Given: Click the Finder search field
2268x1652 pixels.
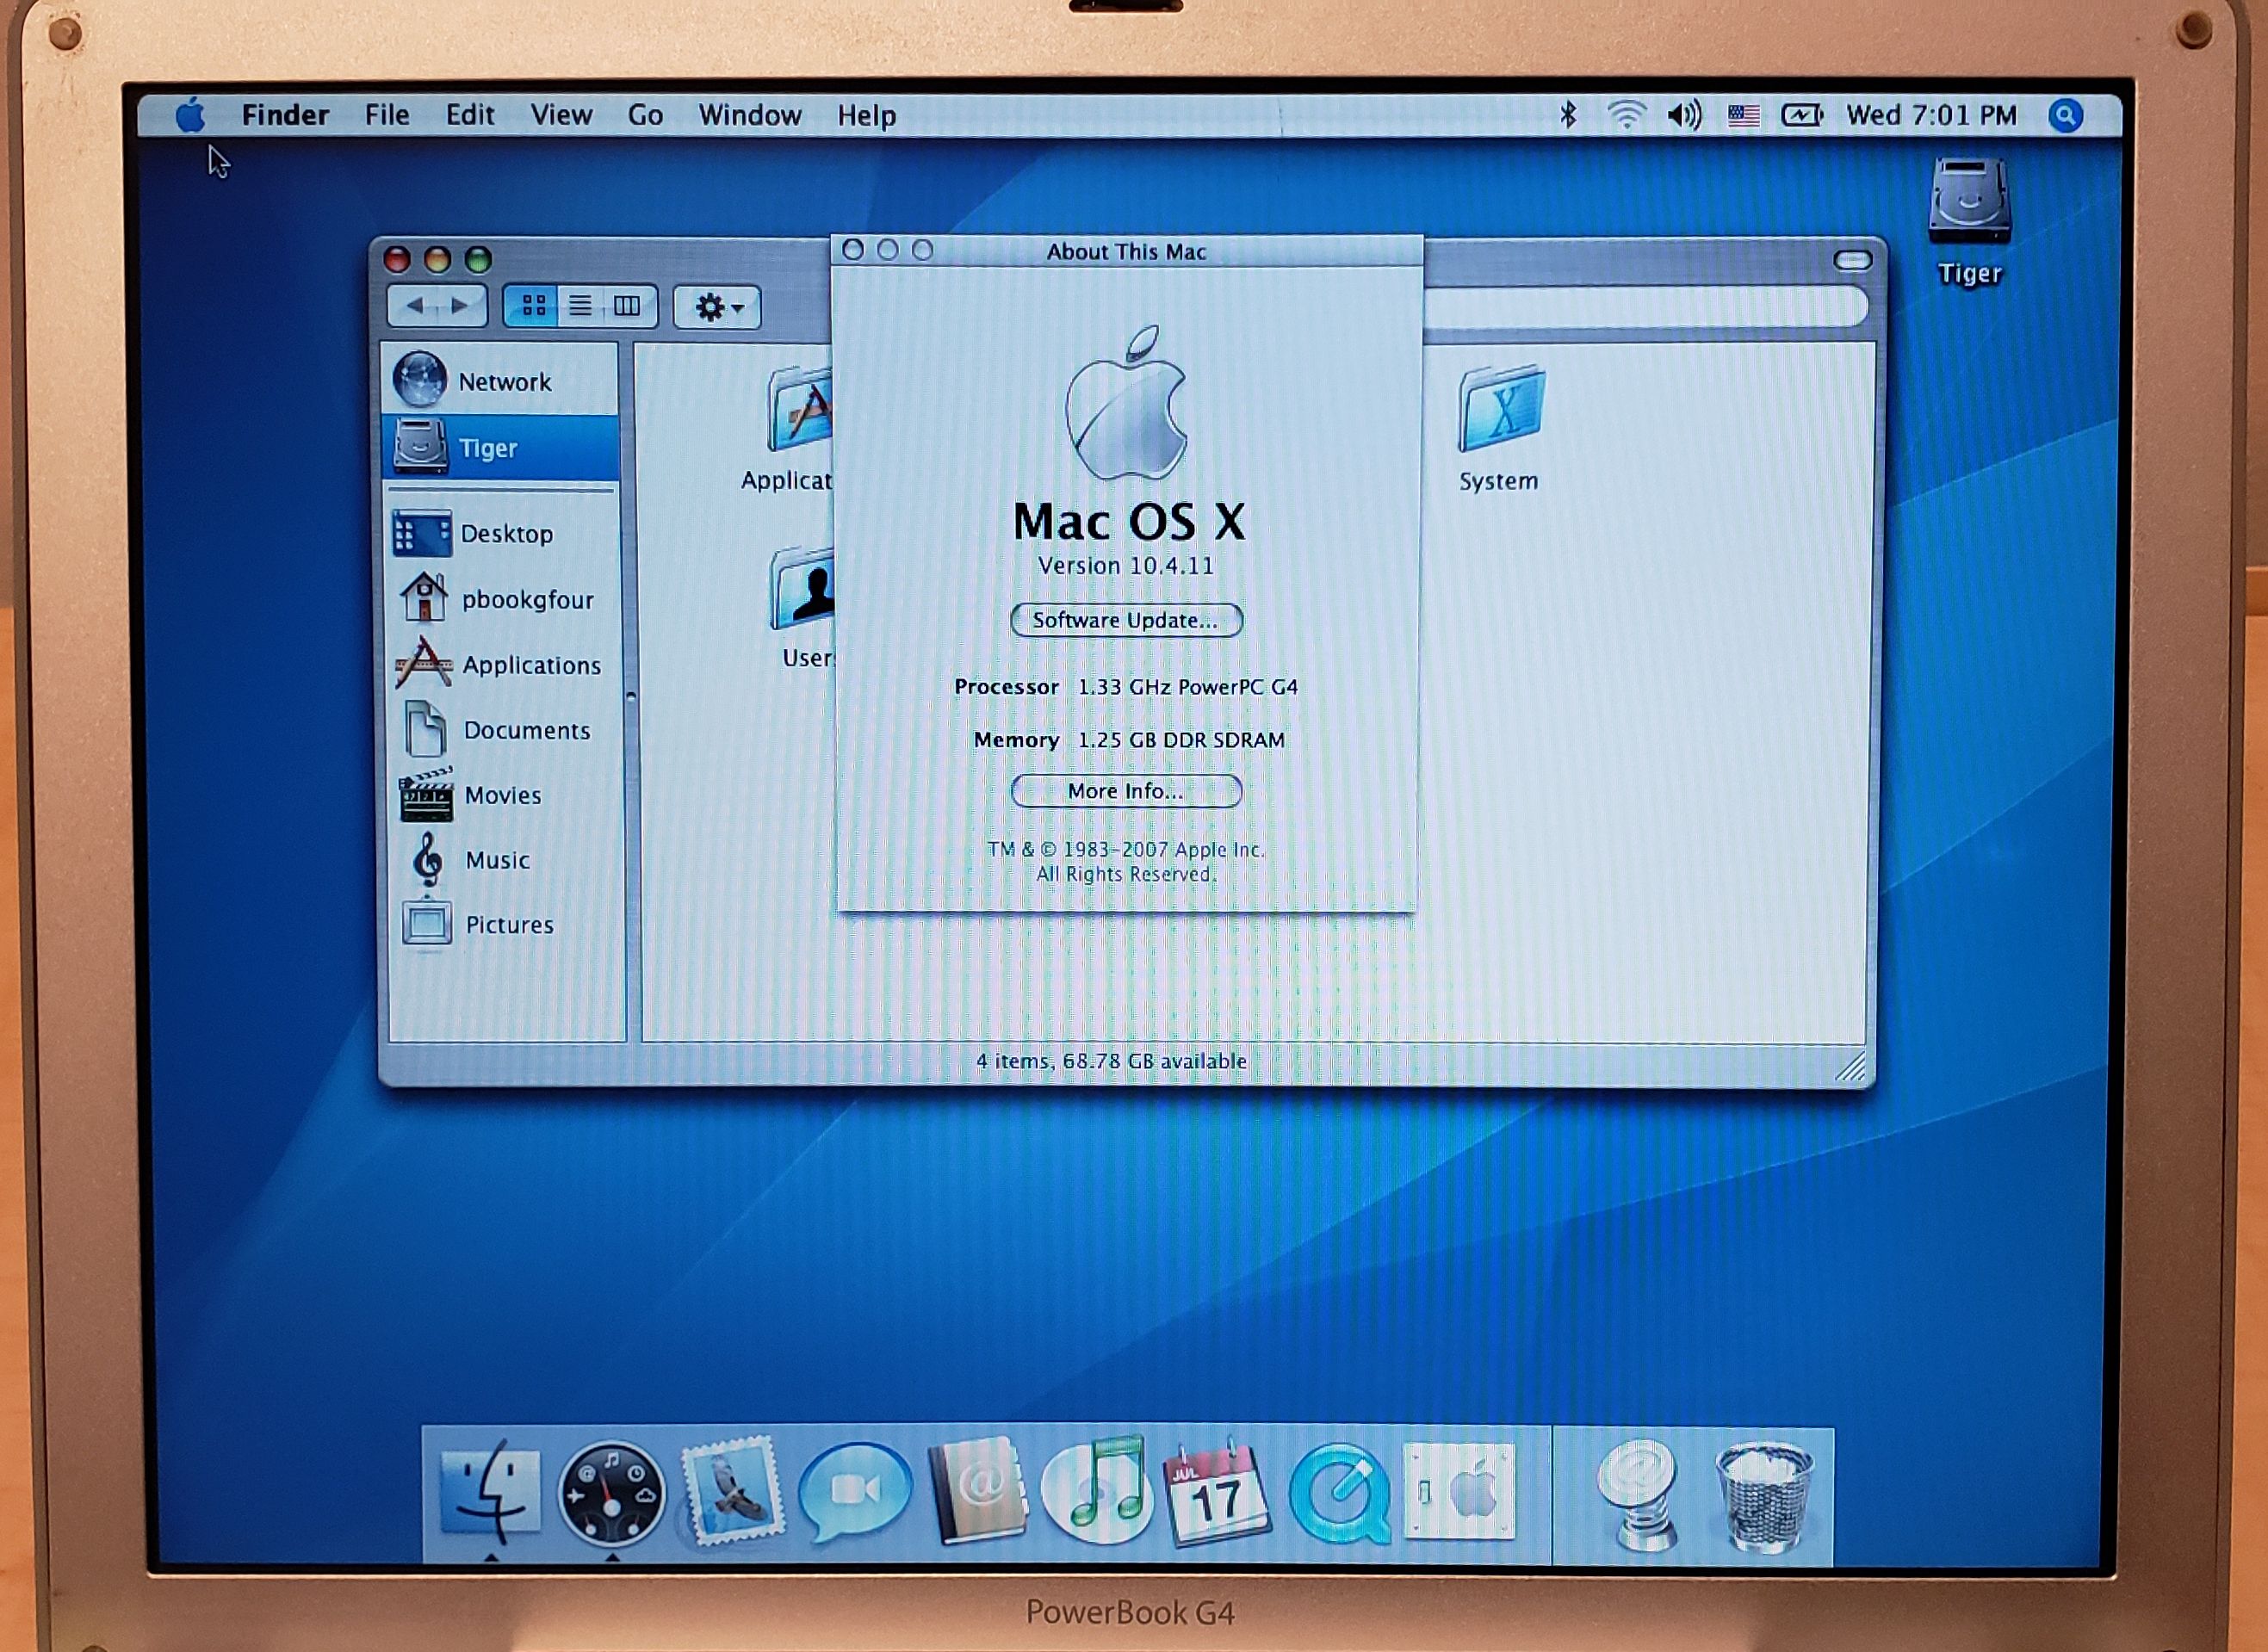Looking at the screenshot, I should click(1645, 306).
